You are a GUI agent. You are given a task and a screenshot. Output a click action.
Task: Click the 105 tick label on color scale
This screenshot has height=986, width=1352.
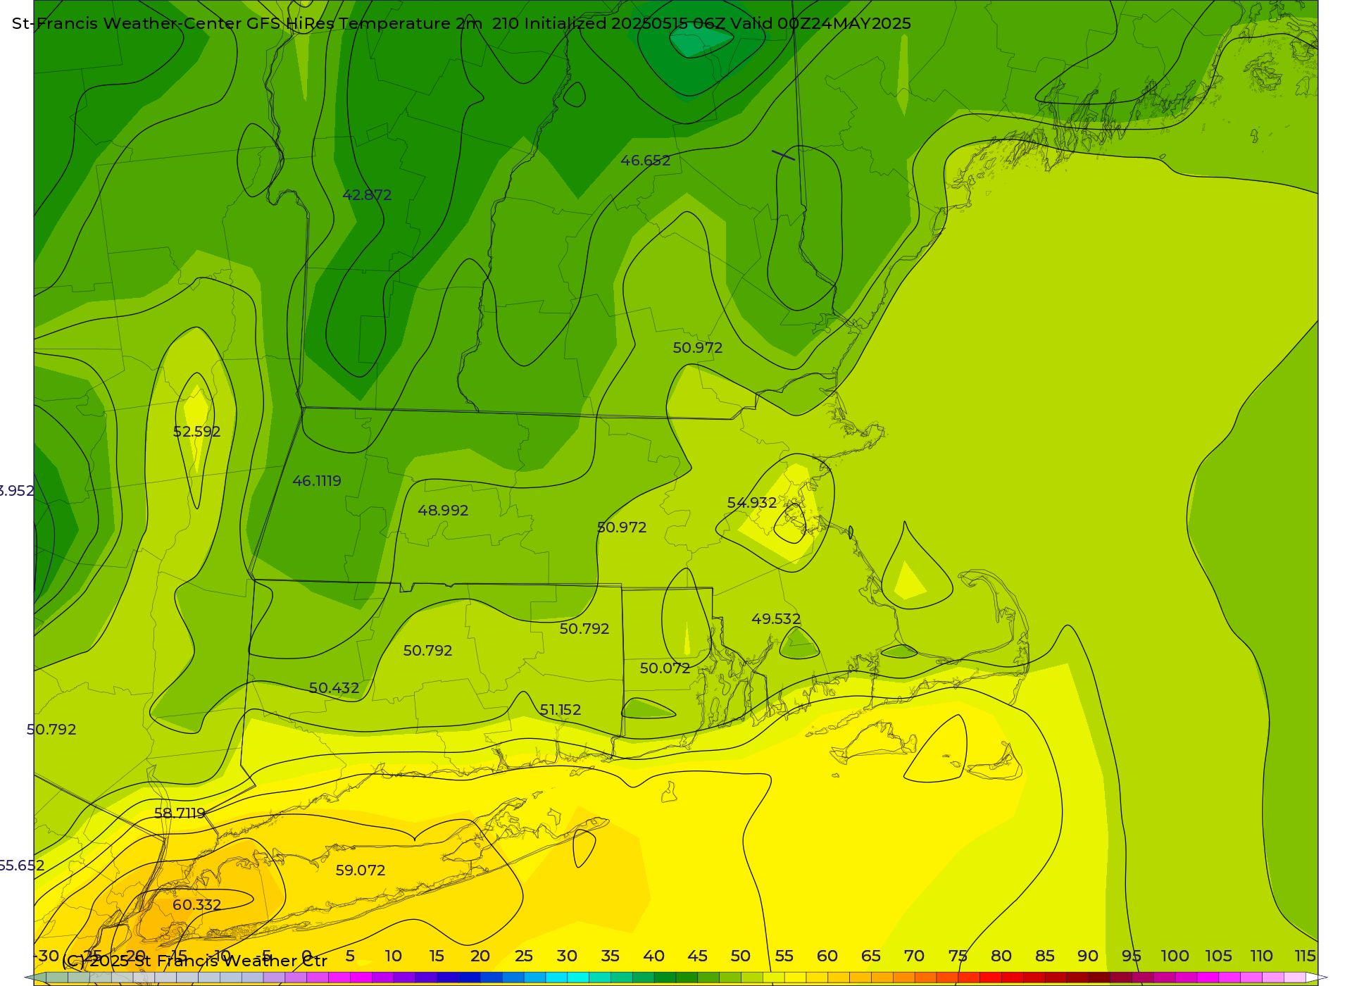point(1218,956)
